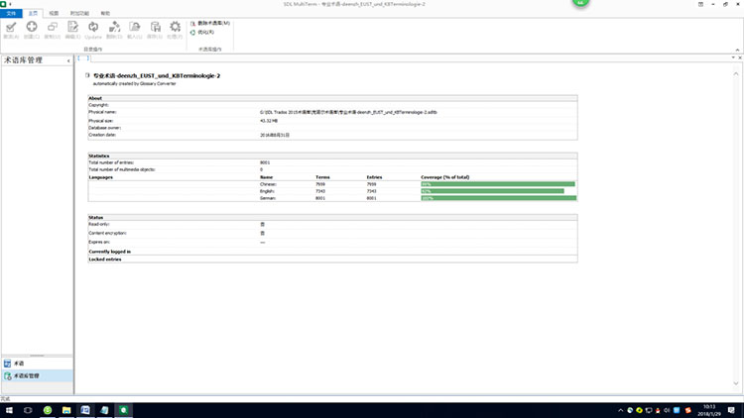Click the German coverage bar
The image size is (744, 418).
click(499, 198)
